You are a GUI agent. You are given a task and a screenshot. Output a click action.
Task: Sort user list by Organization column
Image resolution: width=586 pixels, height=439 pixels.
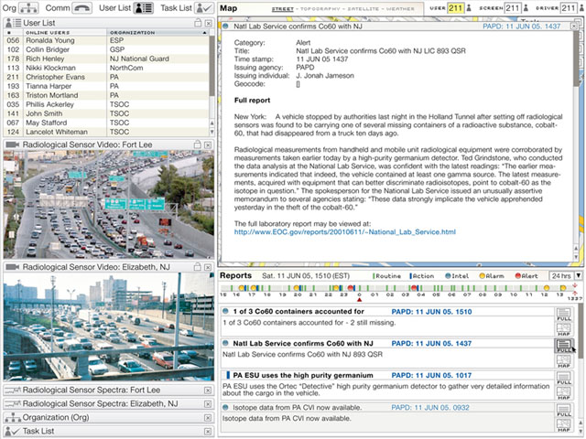pos(157,33)
